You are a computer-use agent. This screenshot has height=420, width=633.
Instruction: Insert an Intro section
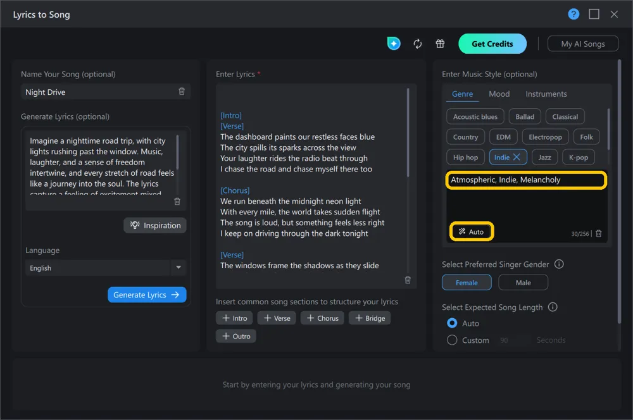[234, 318]
